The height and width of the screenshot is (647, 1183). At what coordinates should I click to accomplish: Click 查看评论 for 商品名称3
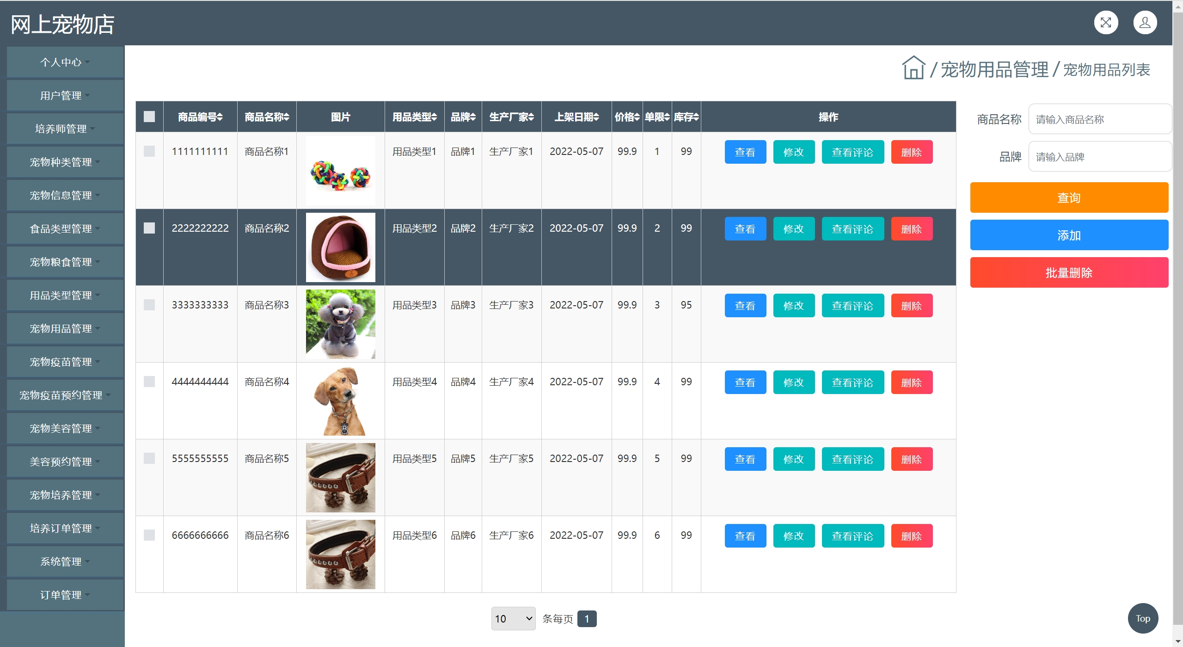[x=852, y=306]
